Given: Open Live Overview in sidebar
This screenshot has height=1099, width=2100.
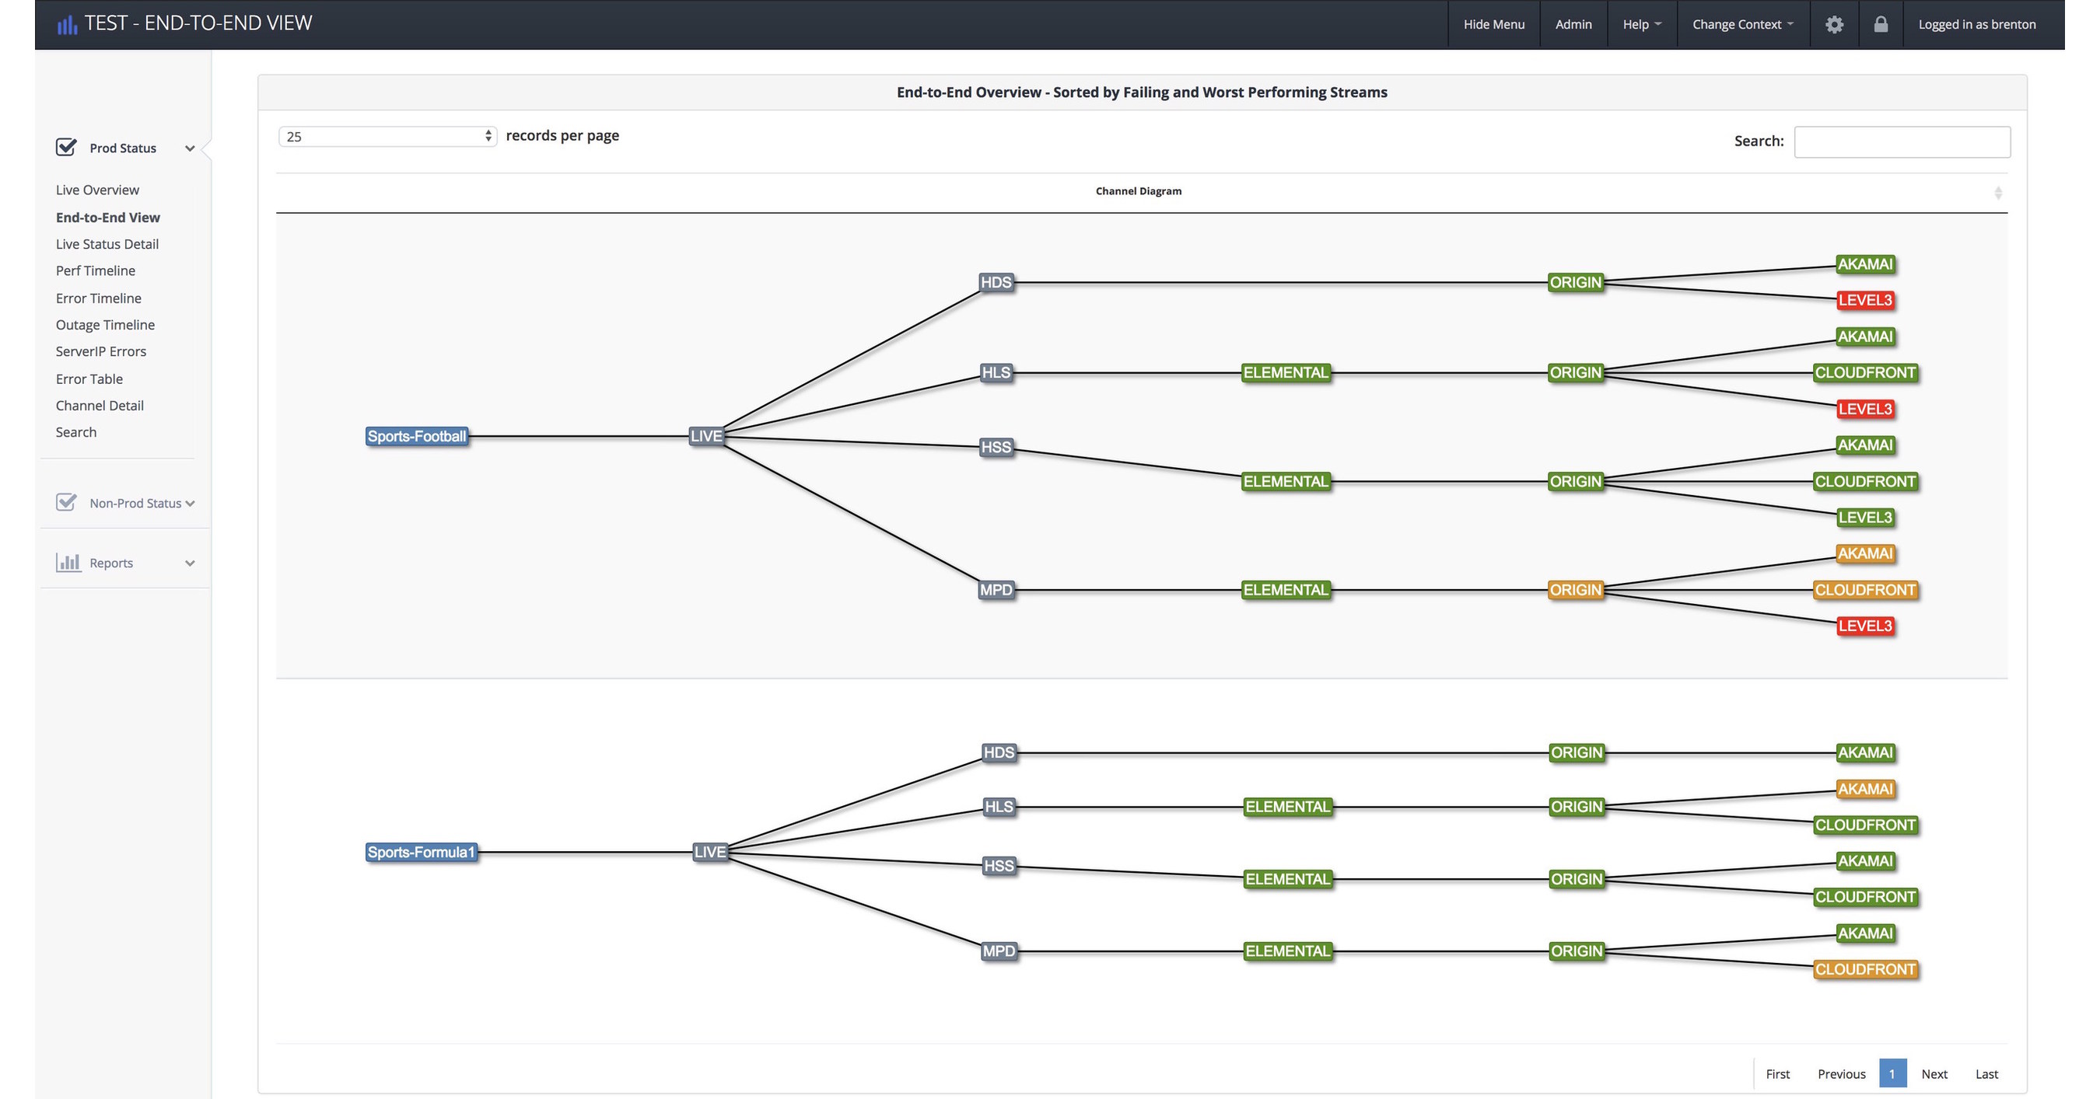Looking at the screenshot, I should [x=97, y=190].
